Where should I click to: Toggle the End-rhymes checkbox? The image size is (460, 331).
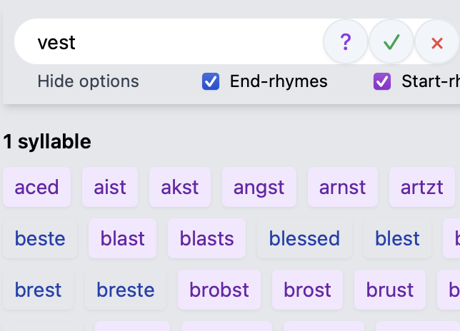click(x=211, y=81)
